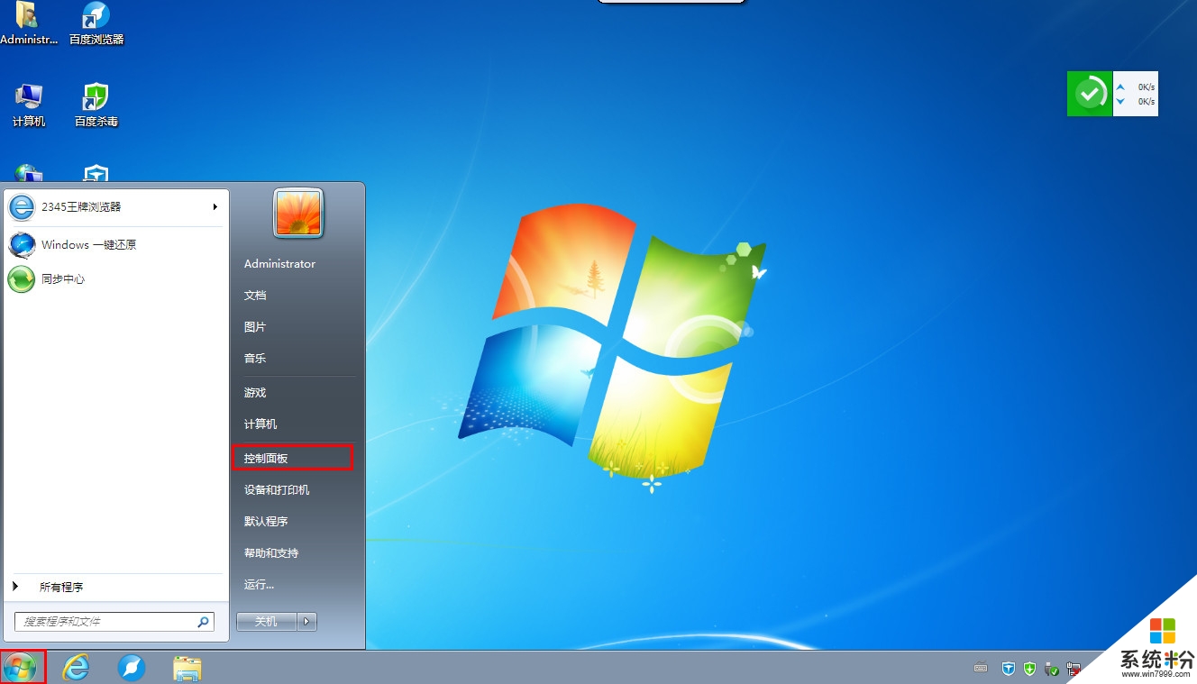Click the user account flower picture
Viewport: 1197px width, 684px height.
tap(298, 214)
